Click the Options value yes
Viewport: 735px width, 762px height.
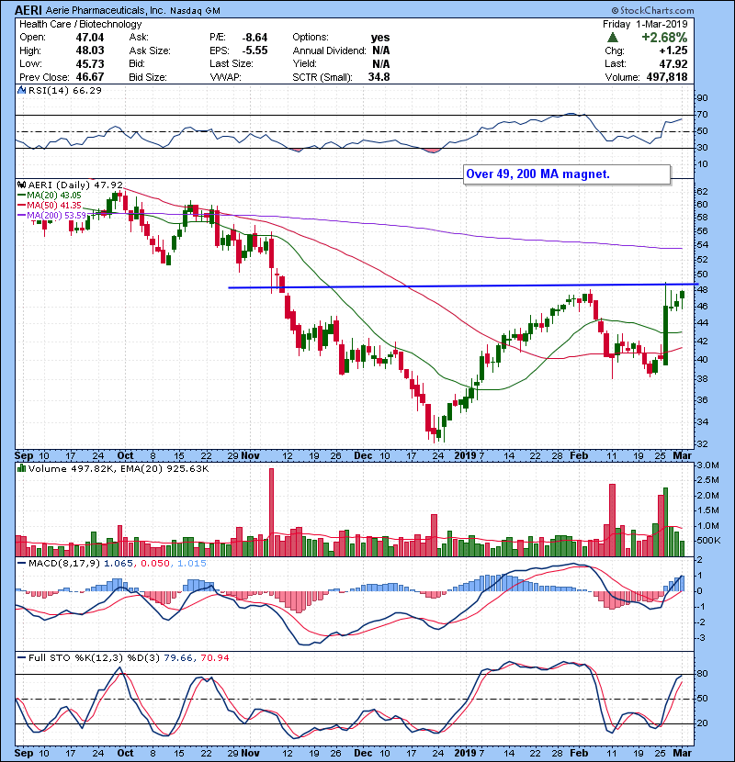380,38
